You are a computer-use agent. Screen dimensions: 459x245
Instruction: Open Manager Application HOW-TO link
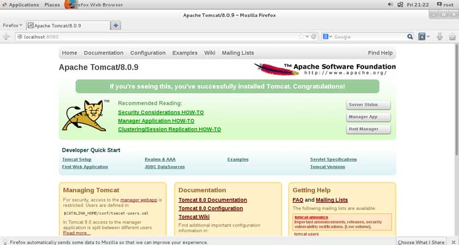point(156,121)
